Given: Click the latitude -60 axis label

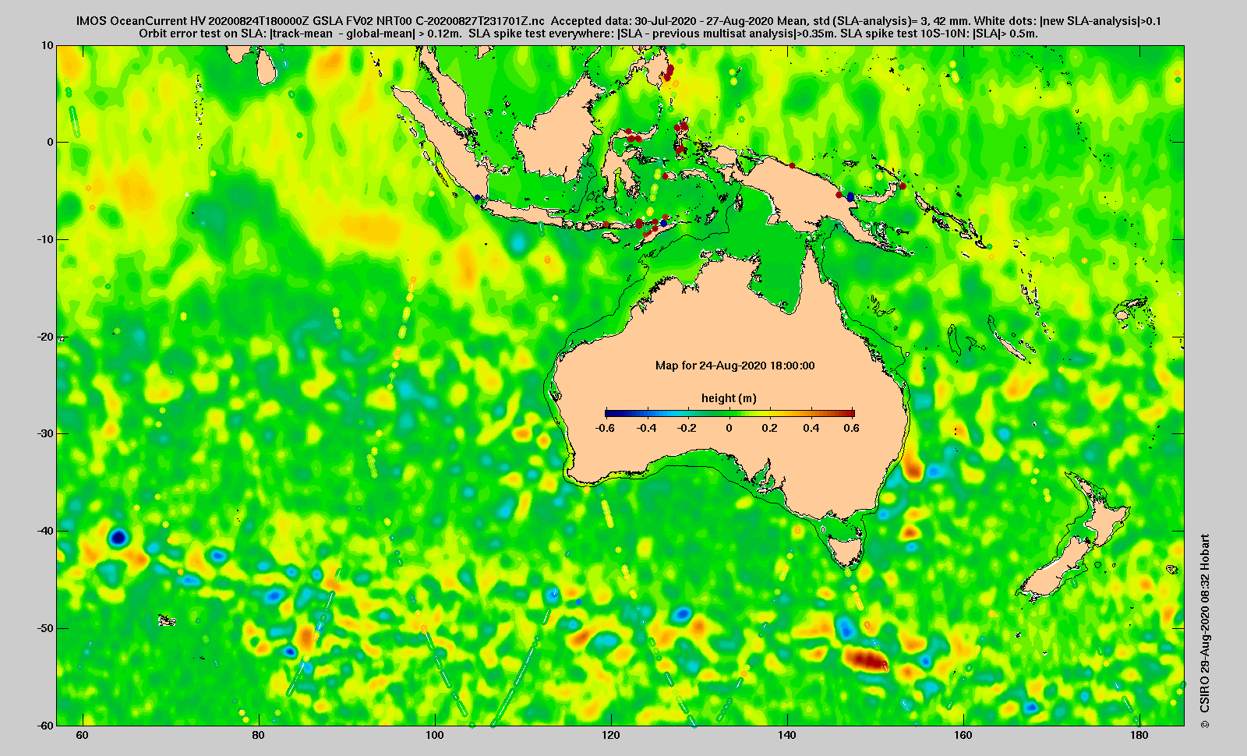Looking at the screenshot, I should click(46, 725).
